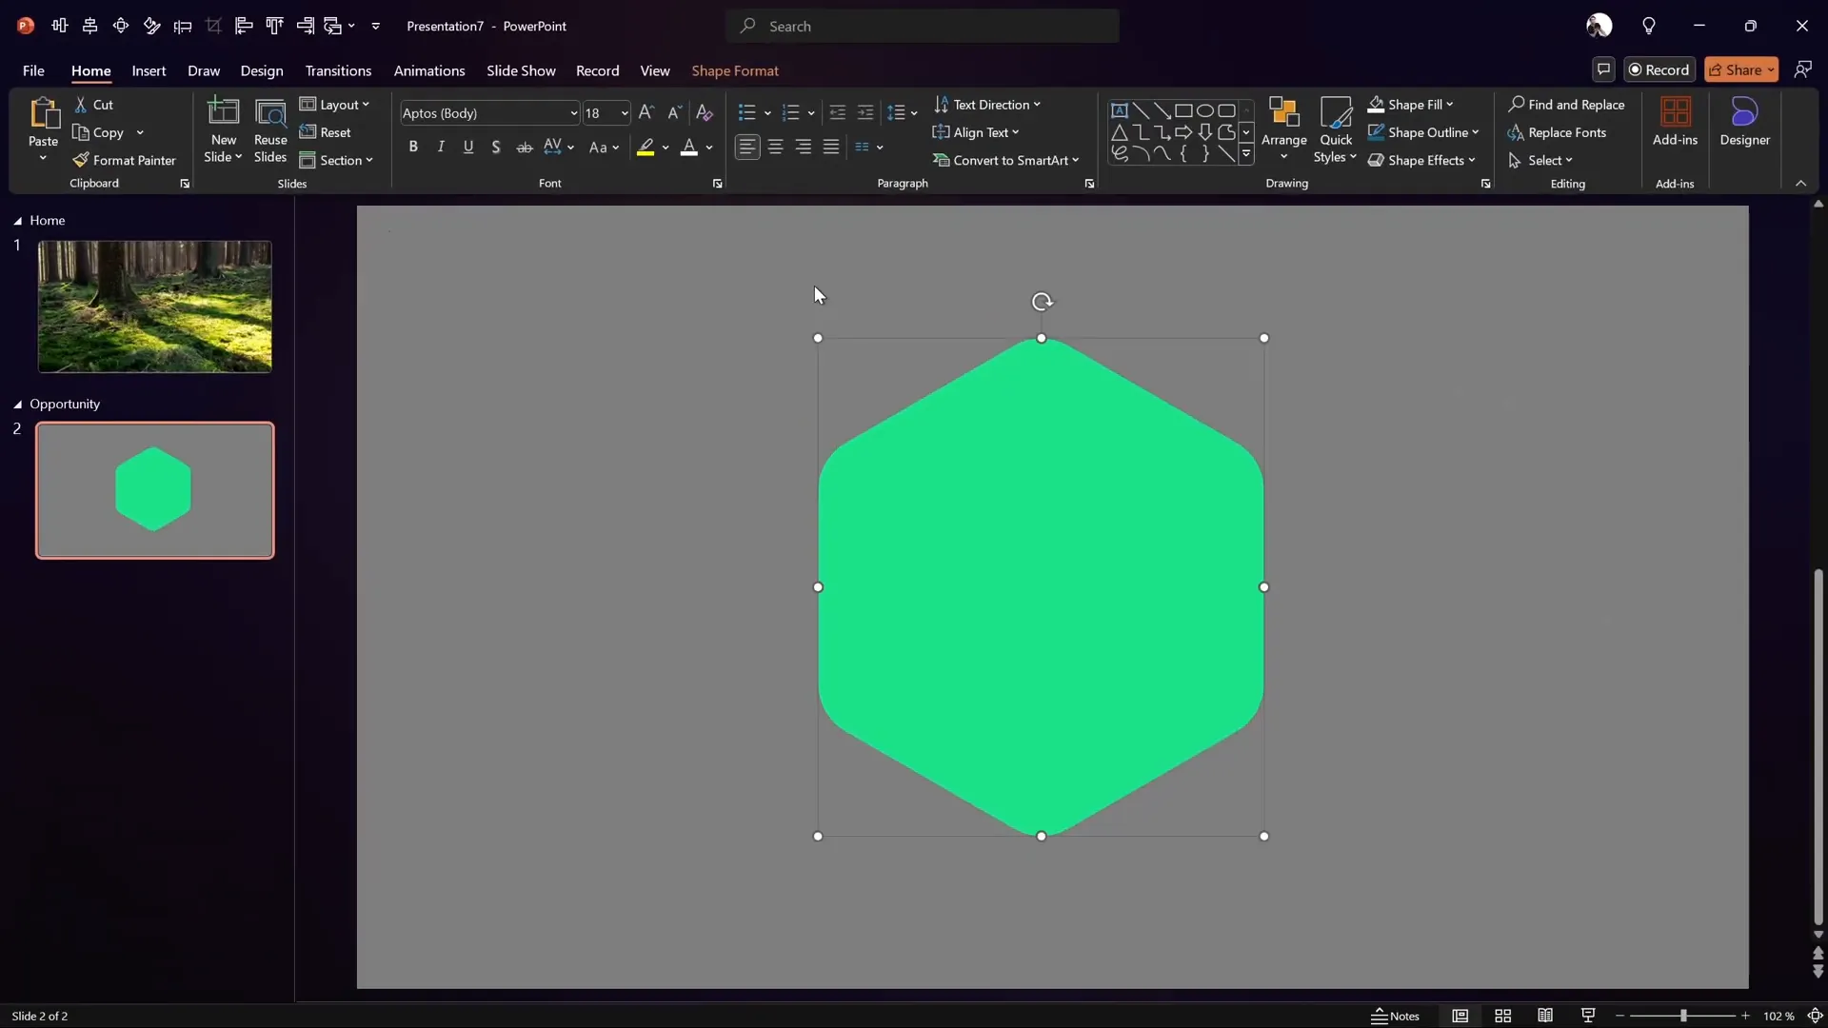Switch to Normal view icon
Image resolution: width=1828 pixels, height=1028 pixels.
1460,1016
